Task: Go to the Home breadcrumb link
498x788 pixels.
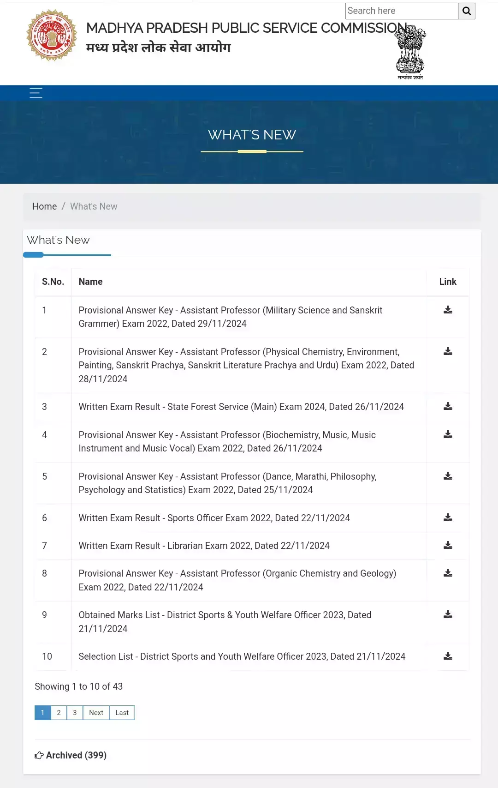Action: click(x=44, y=206)
